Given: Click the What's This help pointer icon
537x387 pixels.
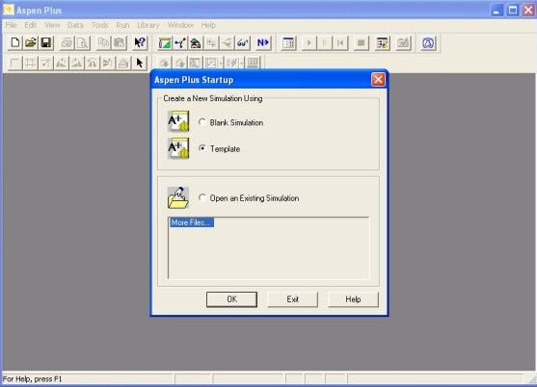Looking at the screenshot, I should [140, 43].
